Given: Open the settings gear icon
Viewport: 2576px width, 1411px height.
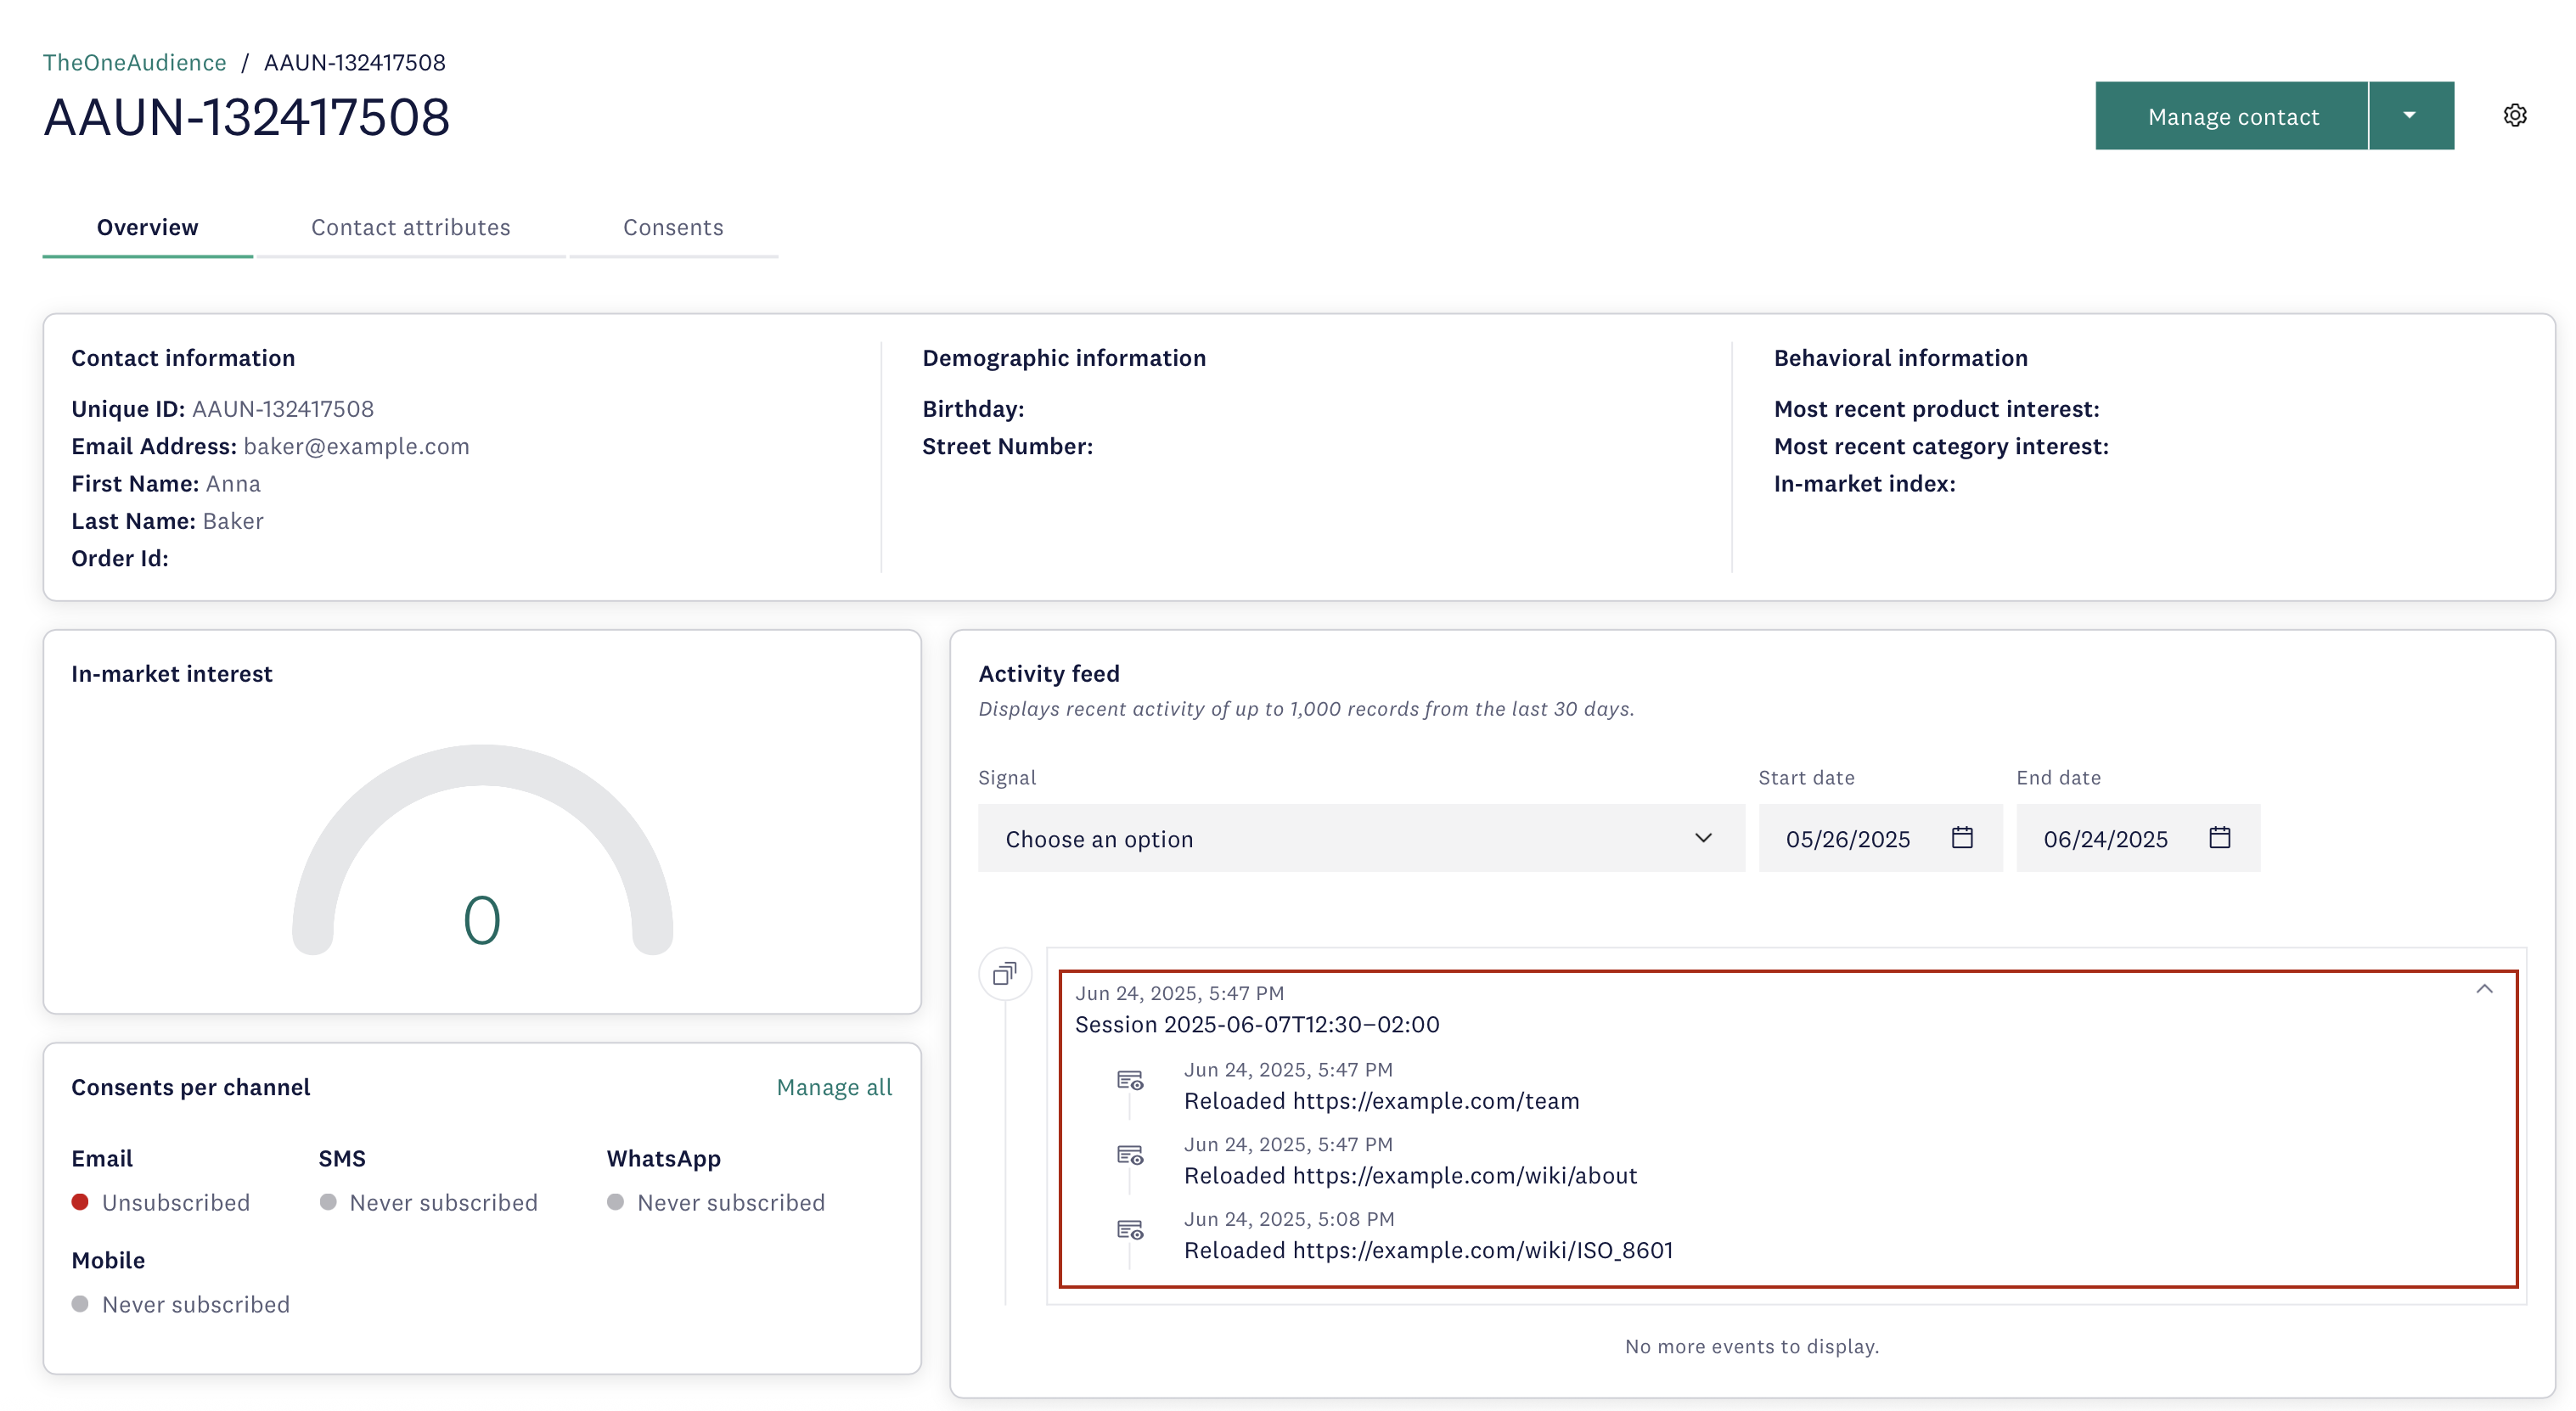Looking at the screenshot, I should pyautogui.click(x=2514, y=116).
